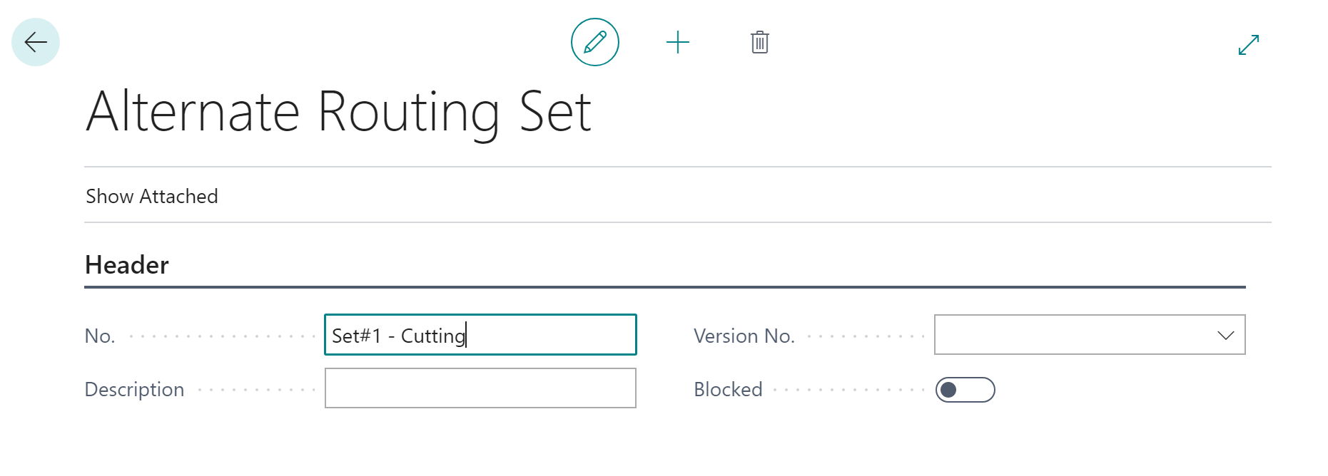Expand the page with diagonal arrows icon
Viewport: 1328px width, 476px height.
tap(1249, 45)
